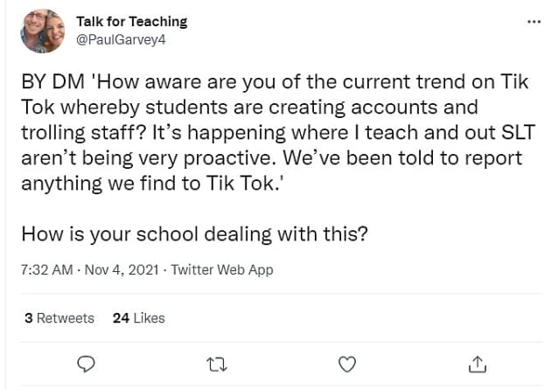The image size is (551, 390).
Task: Like the tweet with the heart icon
Action: [347, 363]
